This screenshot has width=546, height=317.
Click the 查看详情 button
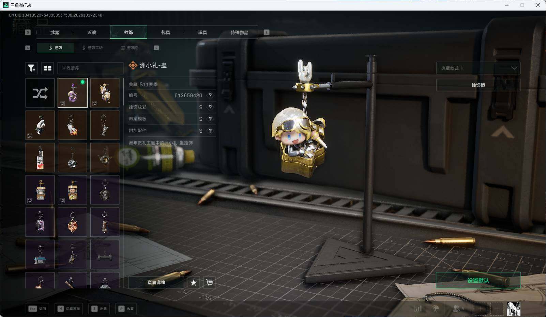[156, 282]
